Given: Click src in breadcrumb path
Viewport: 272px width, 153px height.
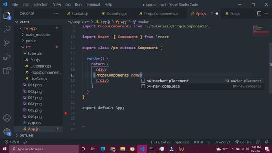Looking at the screenshot, I should 87,22.
